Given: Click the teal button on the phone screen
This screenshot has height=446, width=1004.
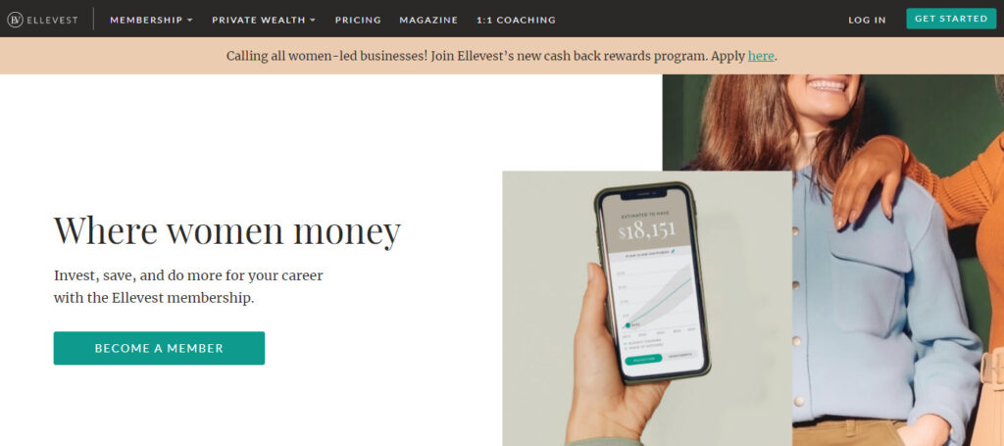Looking at the screenshot, I should click(x=643, y=359).
